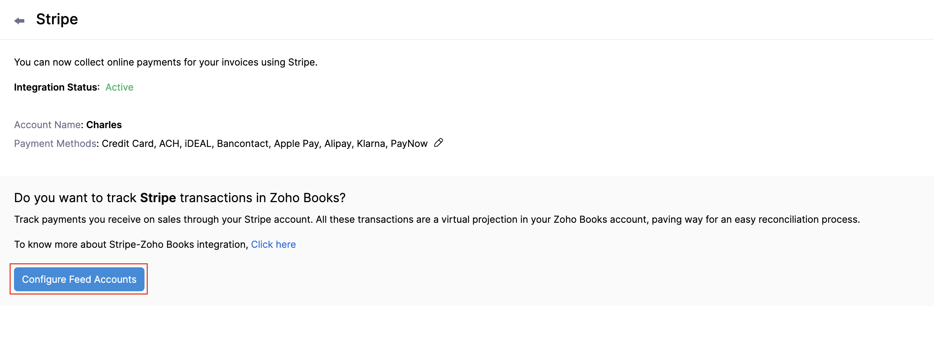The height and width of the screenshot is (338, 934).
Task: Click the "Do you want to track" heading
Action: [180, 198]
